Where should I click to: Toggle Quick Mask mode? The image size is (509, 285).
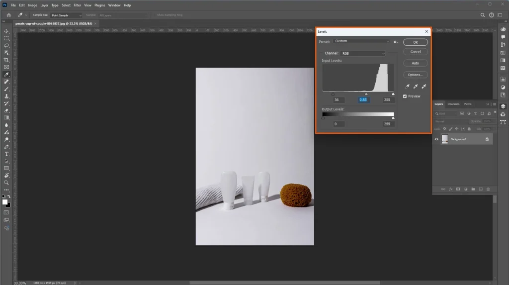[6, 212]
